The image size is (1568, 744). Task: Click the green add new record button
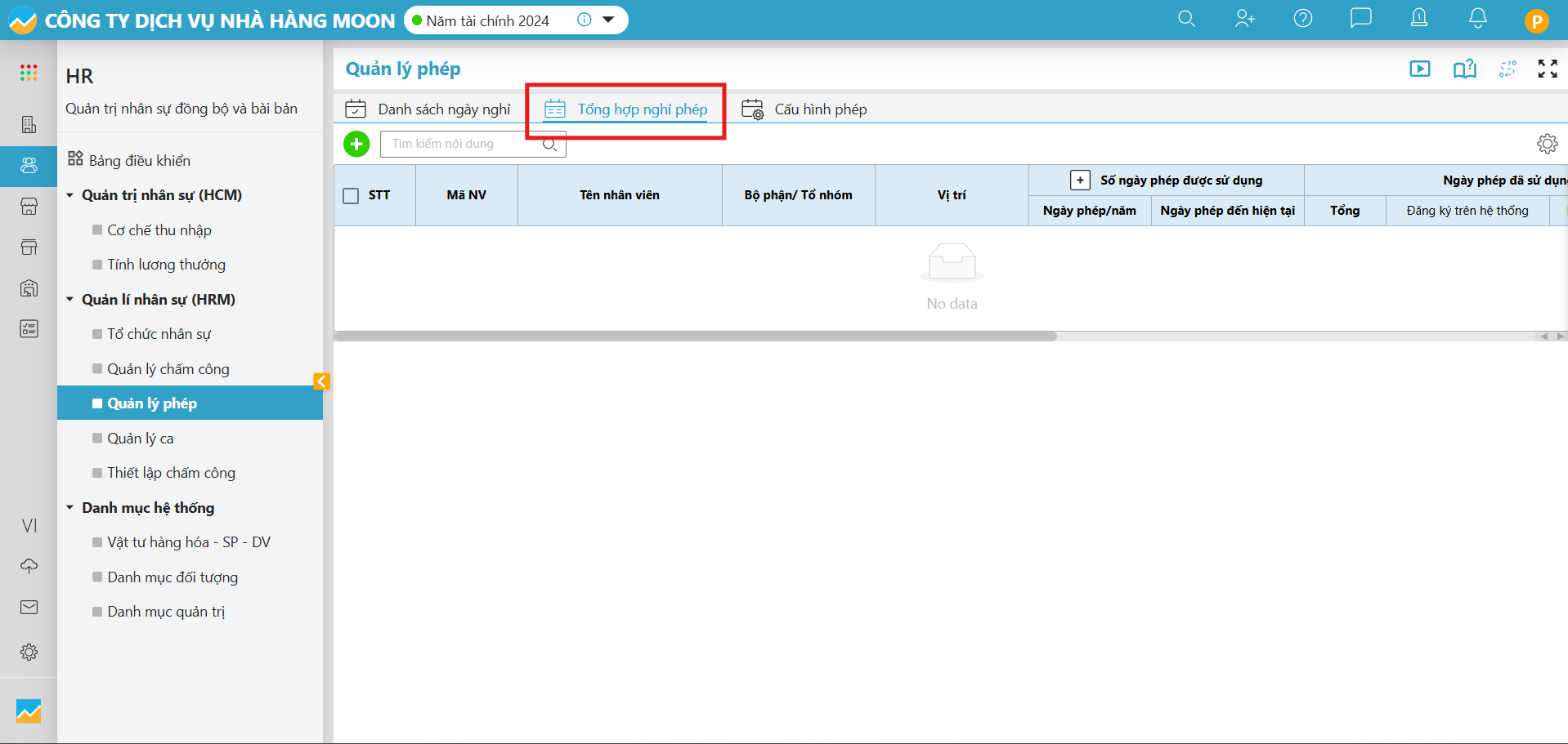356,145
